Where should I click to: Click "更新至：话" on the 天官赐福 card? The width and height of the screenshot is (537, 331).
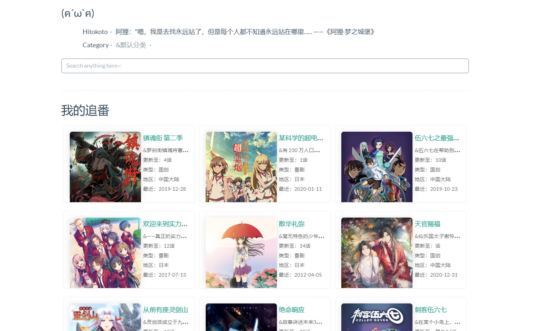click(428, 246)
